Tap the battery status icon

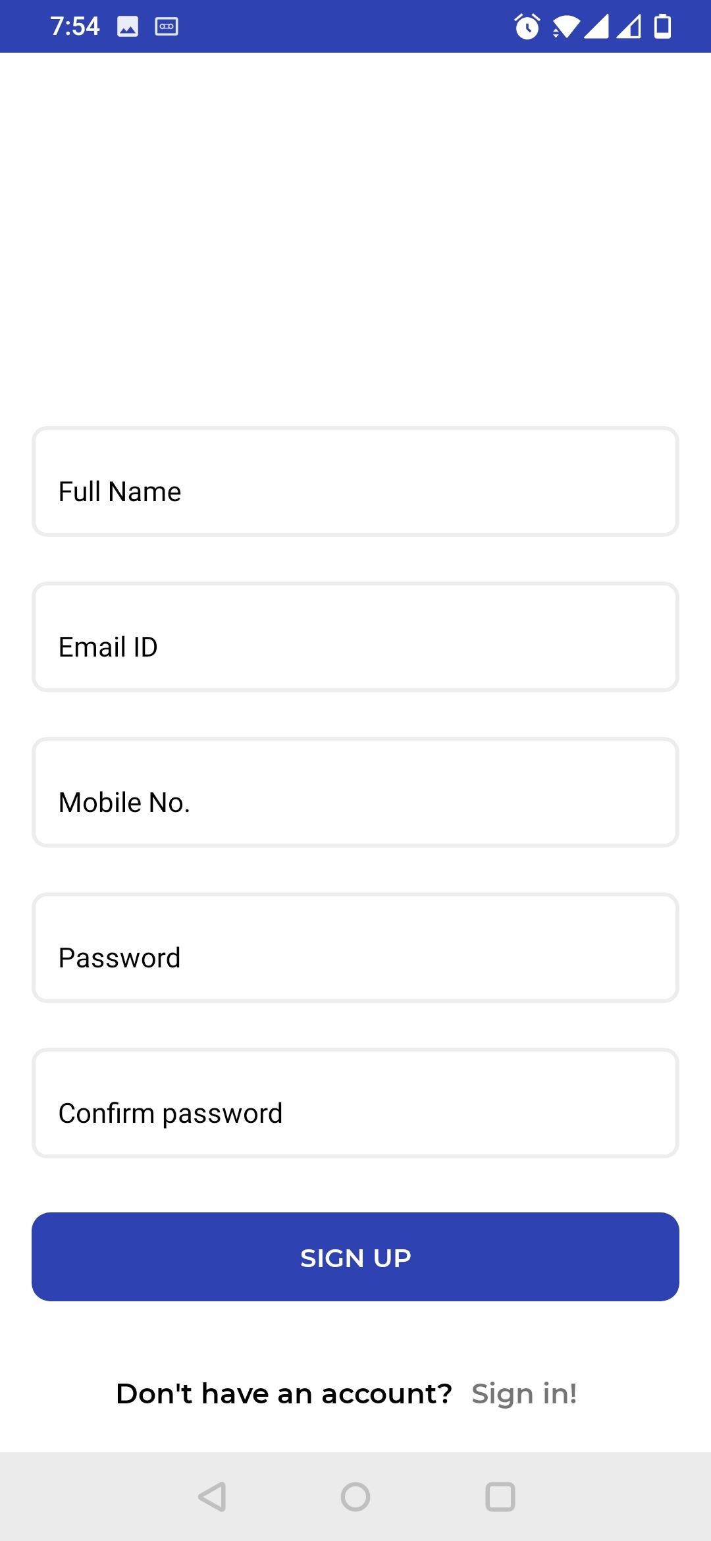tap(663, 26)
